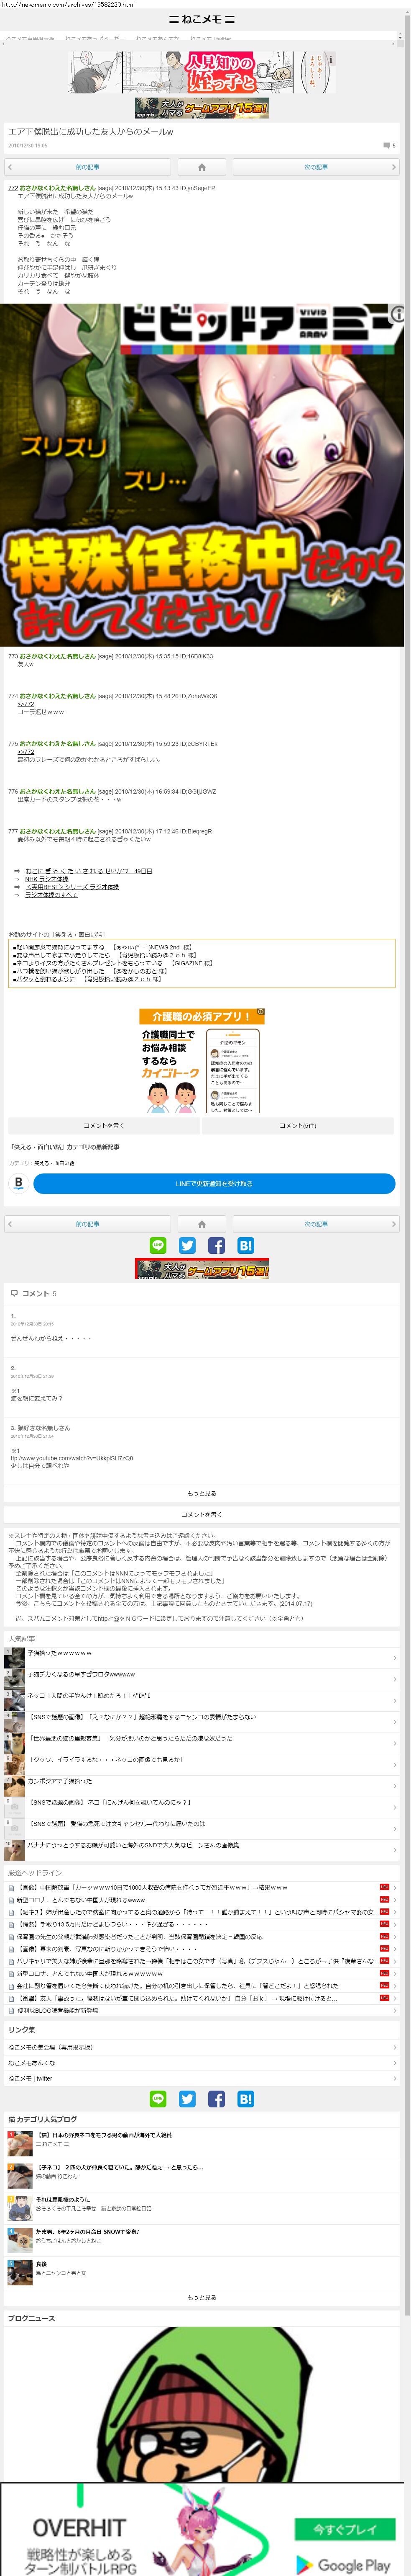
Task: Share via the Facebook icon under article
Action: pos(217,1246)
